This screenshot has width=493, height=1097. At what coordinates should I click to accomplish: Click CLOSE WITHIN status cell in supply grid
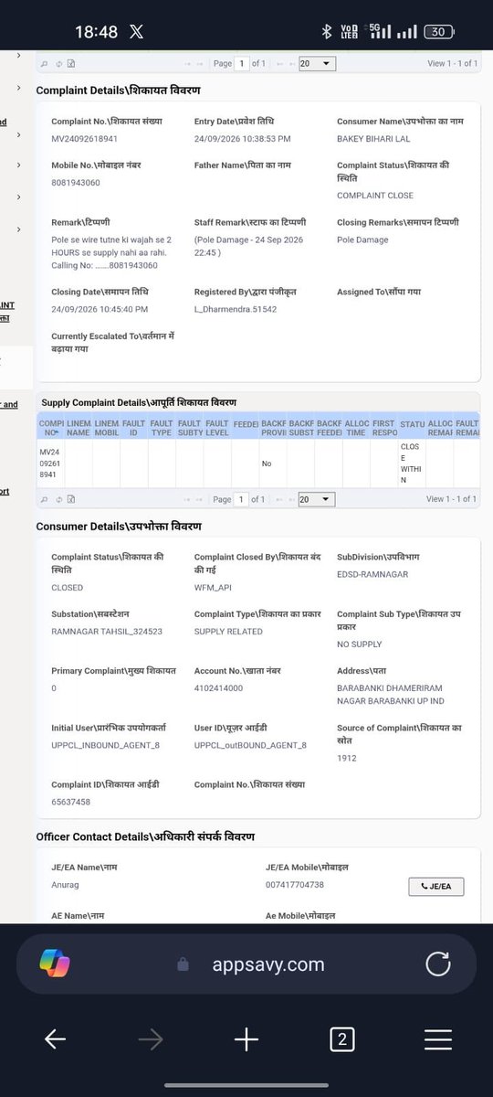coord(413,463)
